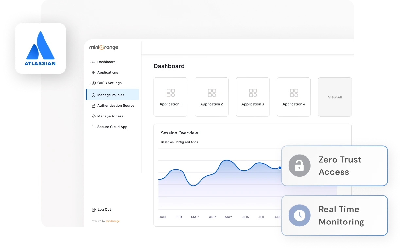The image size is (403, 251).
Task: Click the Dashboard laptop icon in sidebar
Action: pos(94,62)
